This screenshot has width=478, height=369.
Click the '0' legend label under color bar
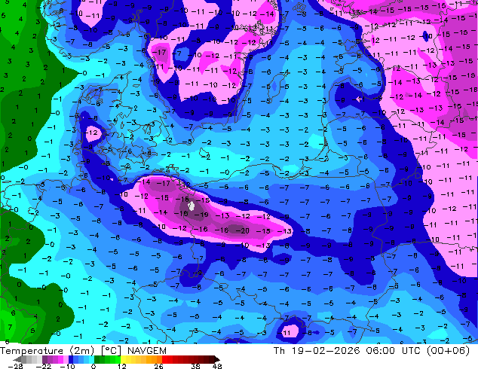pyautogui.click(x=93, y=366)
